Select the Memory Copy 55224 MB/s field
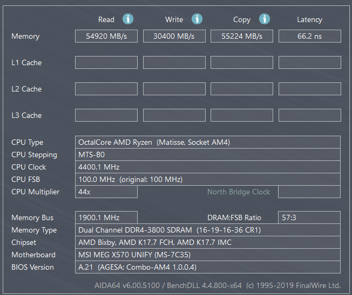 click(242, 36)
